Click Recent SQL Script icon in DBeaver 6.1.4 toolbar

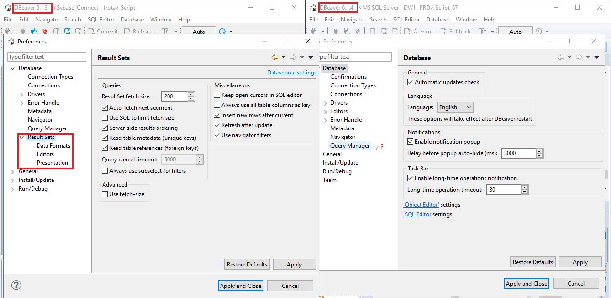394,31
